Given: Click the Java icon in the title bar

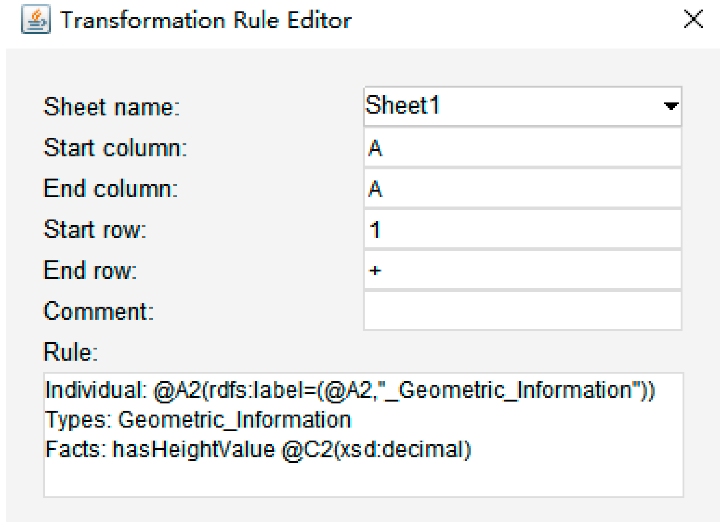Looking at the screenshot, I should pyautogui.click(x=36, y=19).
